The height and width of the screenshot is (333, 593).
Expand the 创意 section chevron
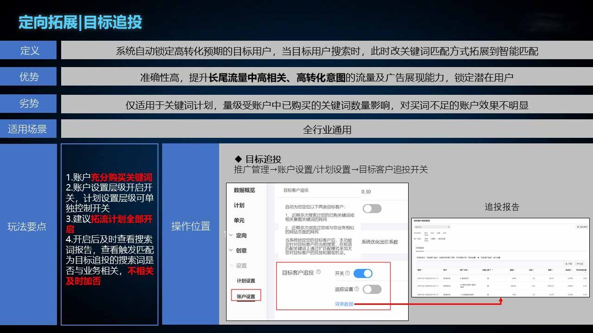231,250
